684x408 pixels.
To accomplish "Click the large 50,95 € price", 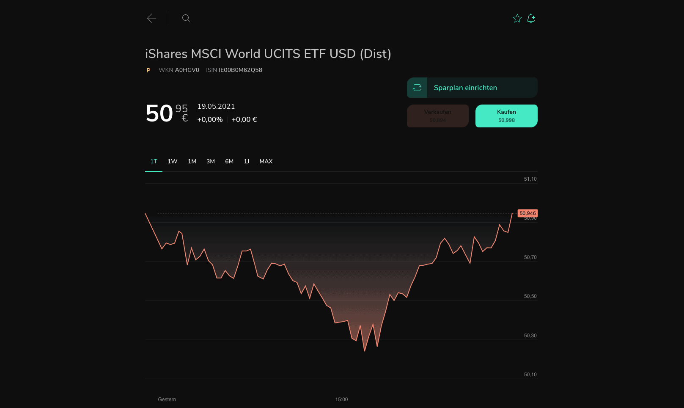I will [167, 113].
